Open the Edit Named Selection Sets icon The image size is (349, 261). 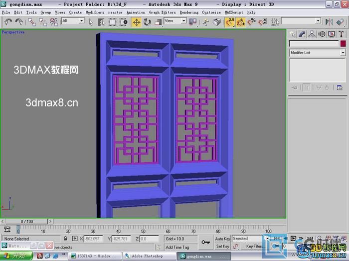275,22
